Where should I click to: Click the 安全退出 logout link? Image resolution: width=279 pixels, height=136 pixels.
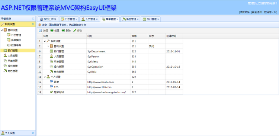click(x=257, y=12)
